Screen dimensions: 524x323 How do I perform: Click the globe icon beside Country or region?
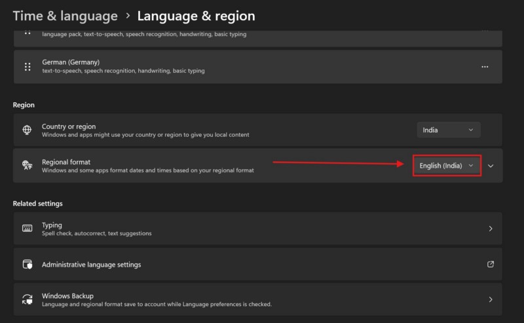click(x=28, y=130)
